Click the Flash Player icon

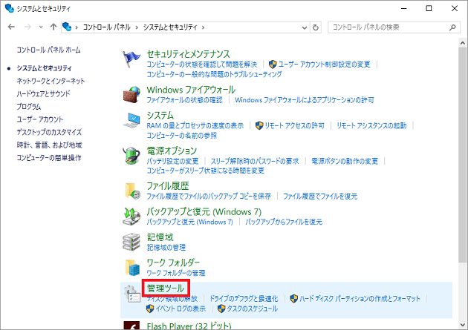pos(131,326)
